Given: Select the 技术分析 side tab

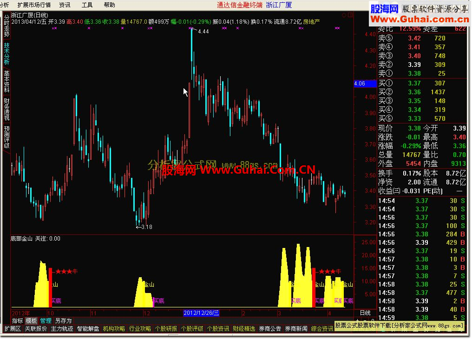Looking at the screenshot, I should (7, 53).
